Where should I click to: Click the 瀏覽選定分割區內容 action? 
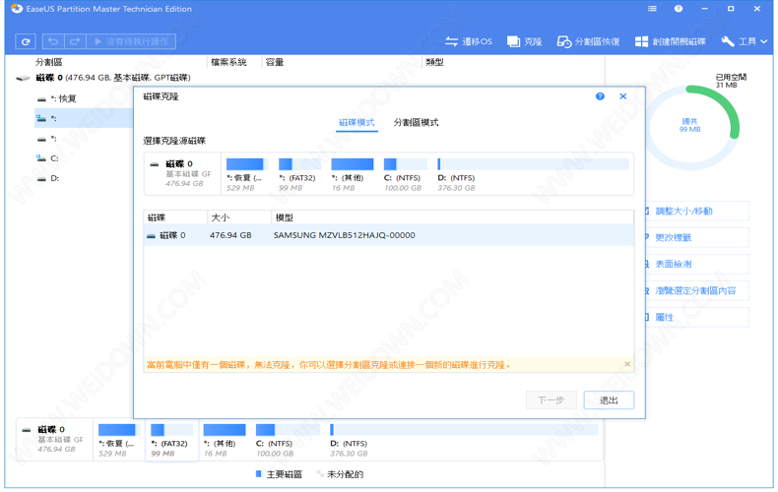[696, 290]
